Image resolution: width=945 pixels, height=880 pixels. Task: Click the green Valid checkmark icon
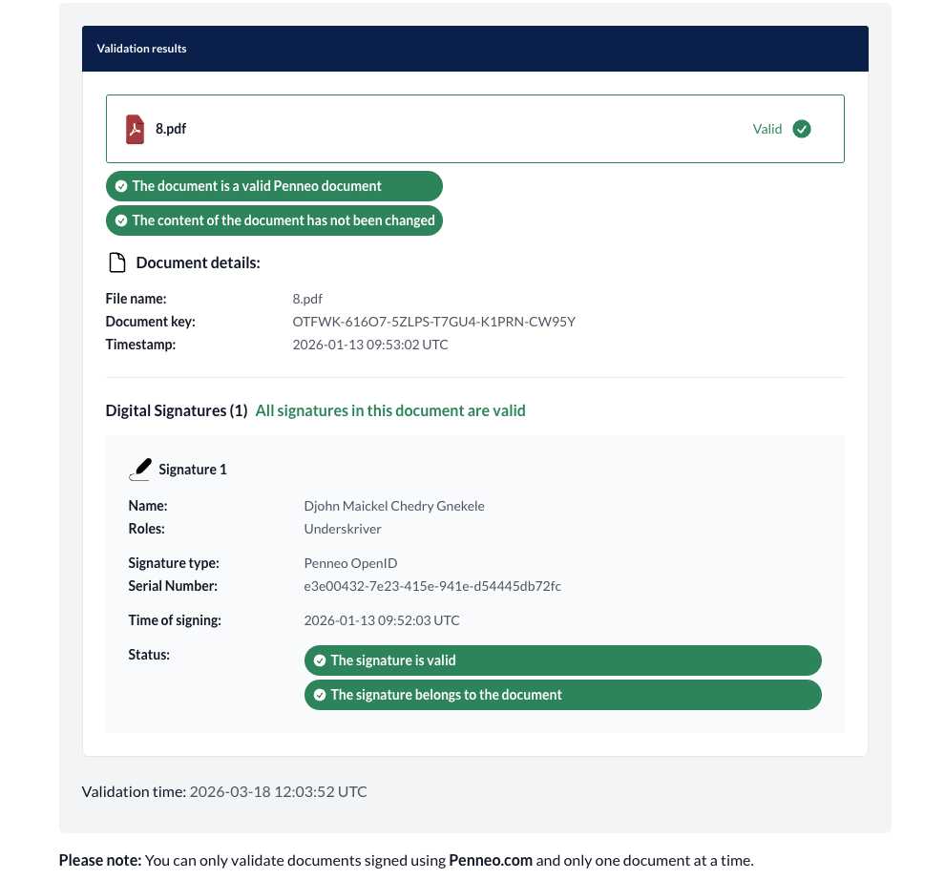click(x=802, y=129)
